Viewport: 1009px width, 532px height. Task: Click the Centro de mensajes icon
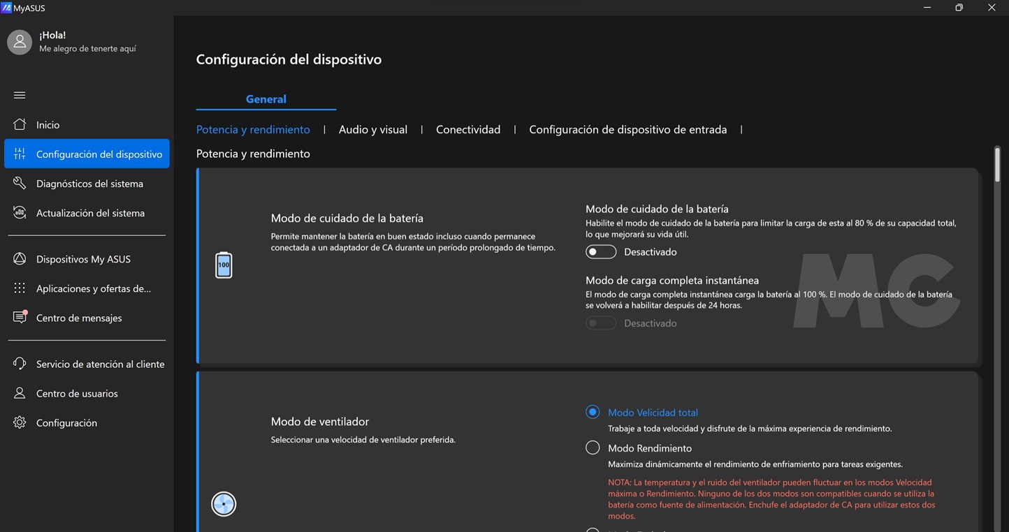click(20, 318)
